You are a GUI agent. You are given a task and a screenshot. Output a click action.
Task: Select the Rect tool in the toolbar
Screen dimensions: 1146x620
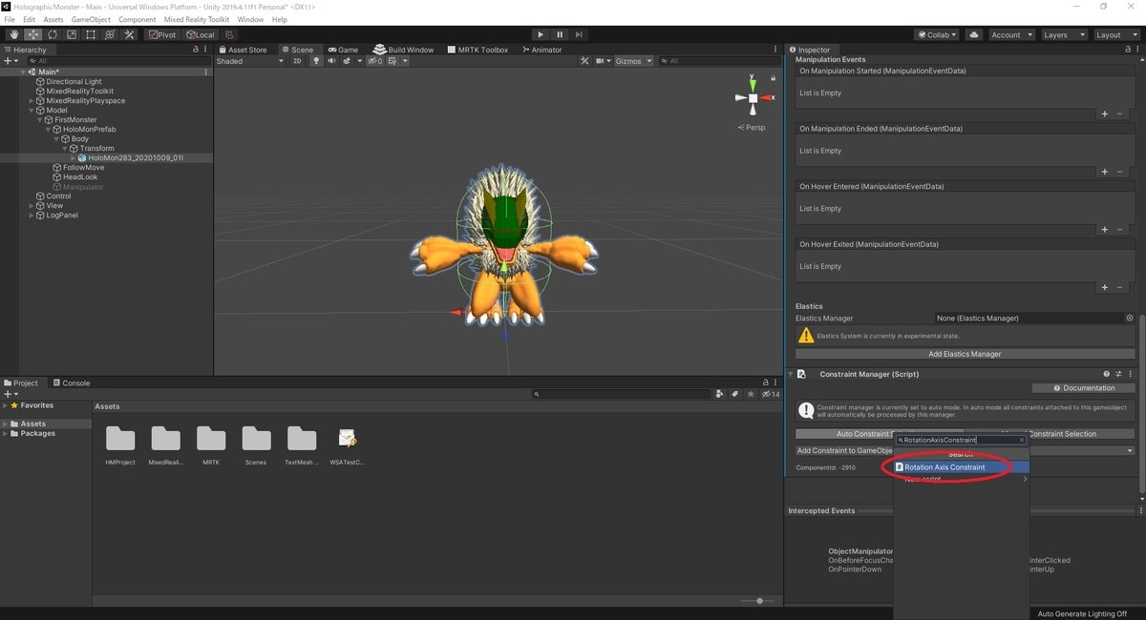(x=90, y=34)
